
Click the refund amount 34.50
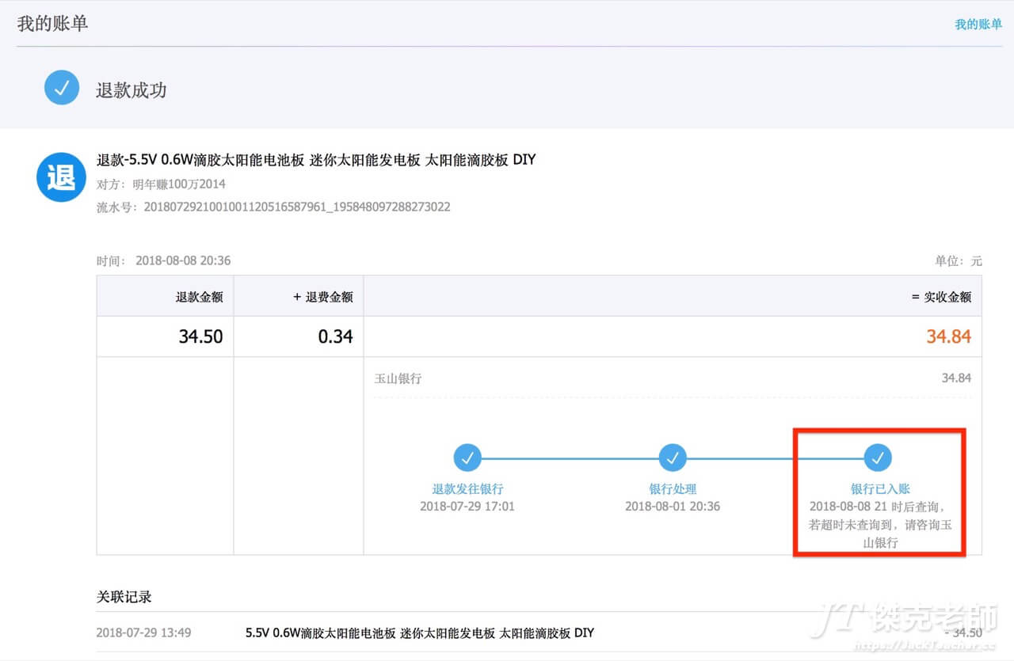pos(201,336)
